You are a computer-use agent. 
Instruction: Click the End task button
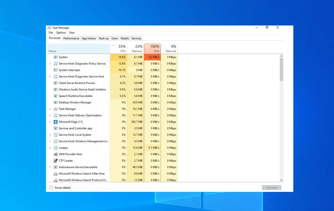pos(271,187)
